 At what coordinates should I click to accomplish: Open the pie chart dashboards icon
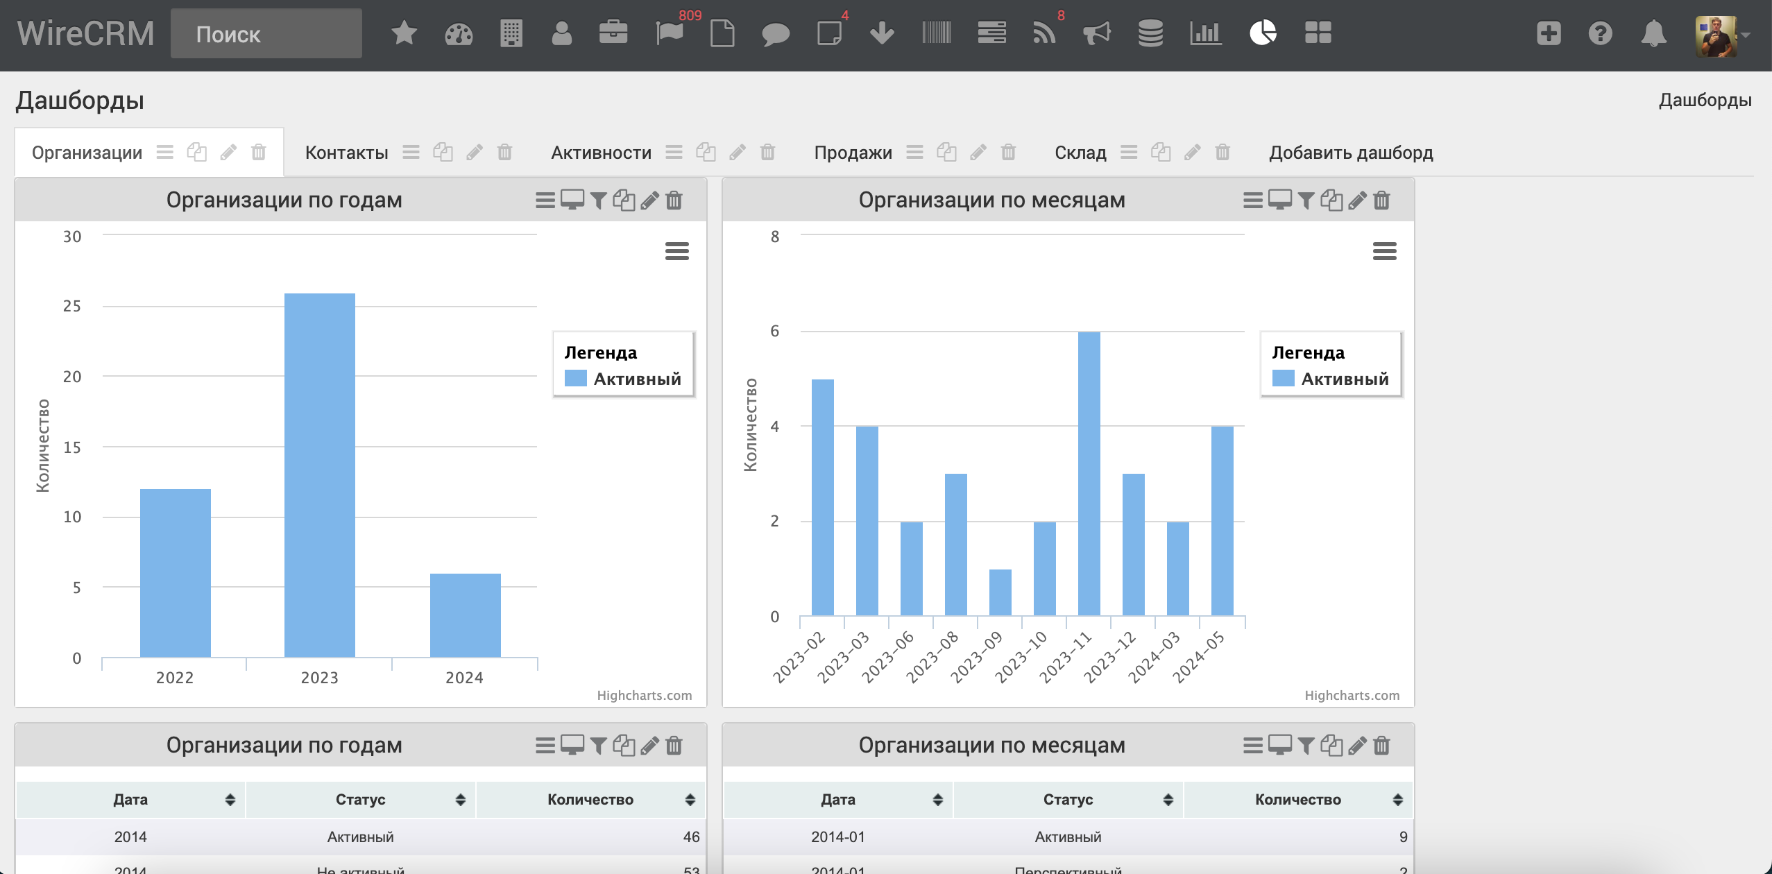1263,33
